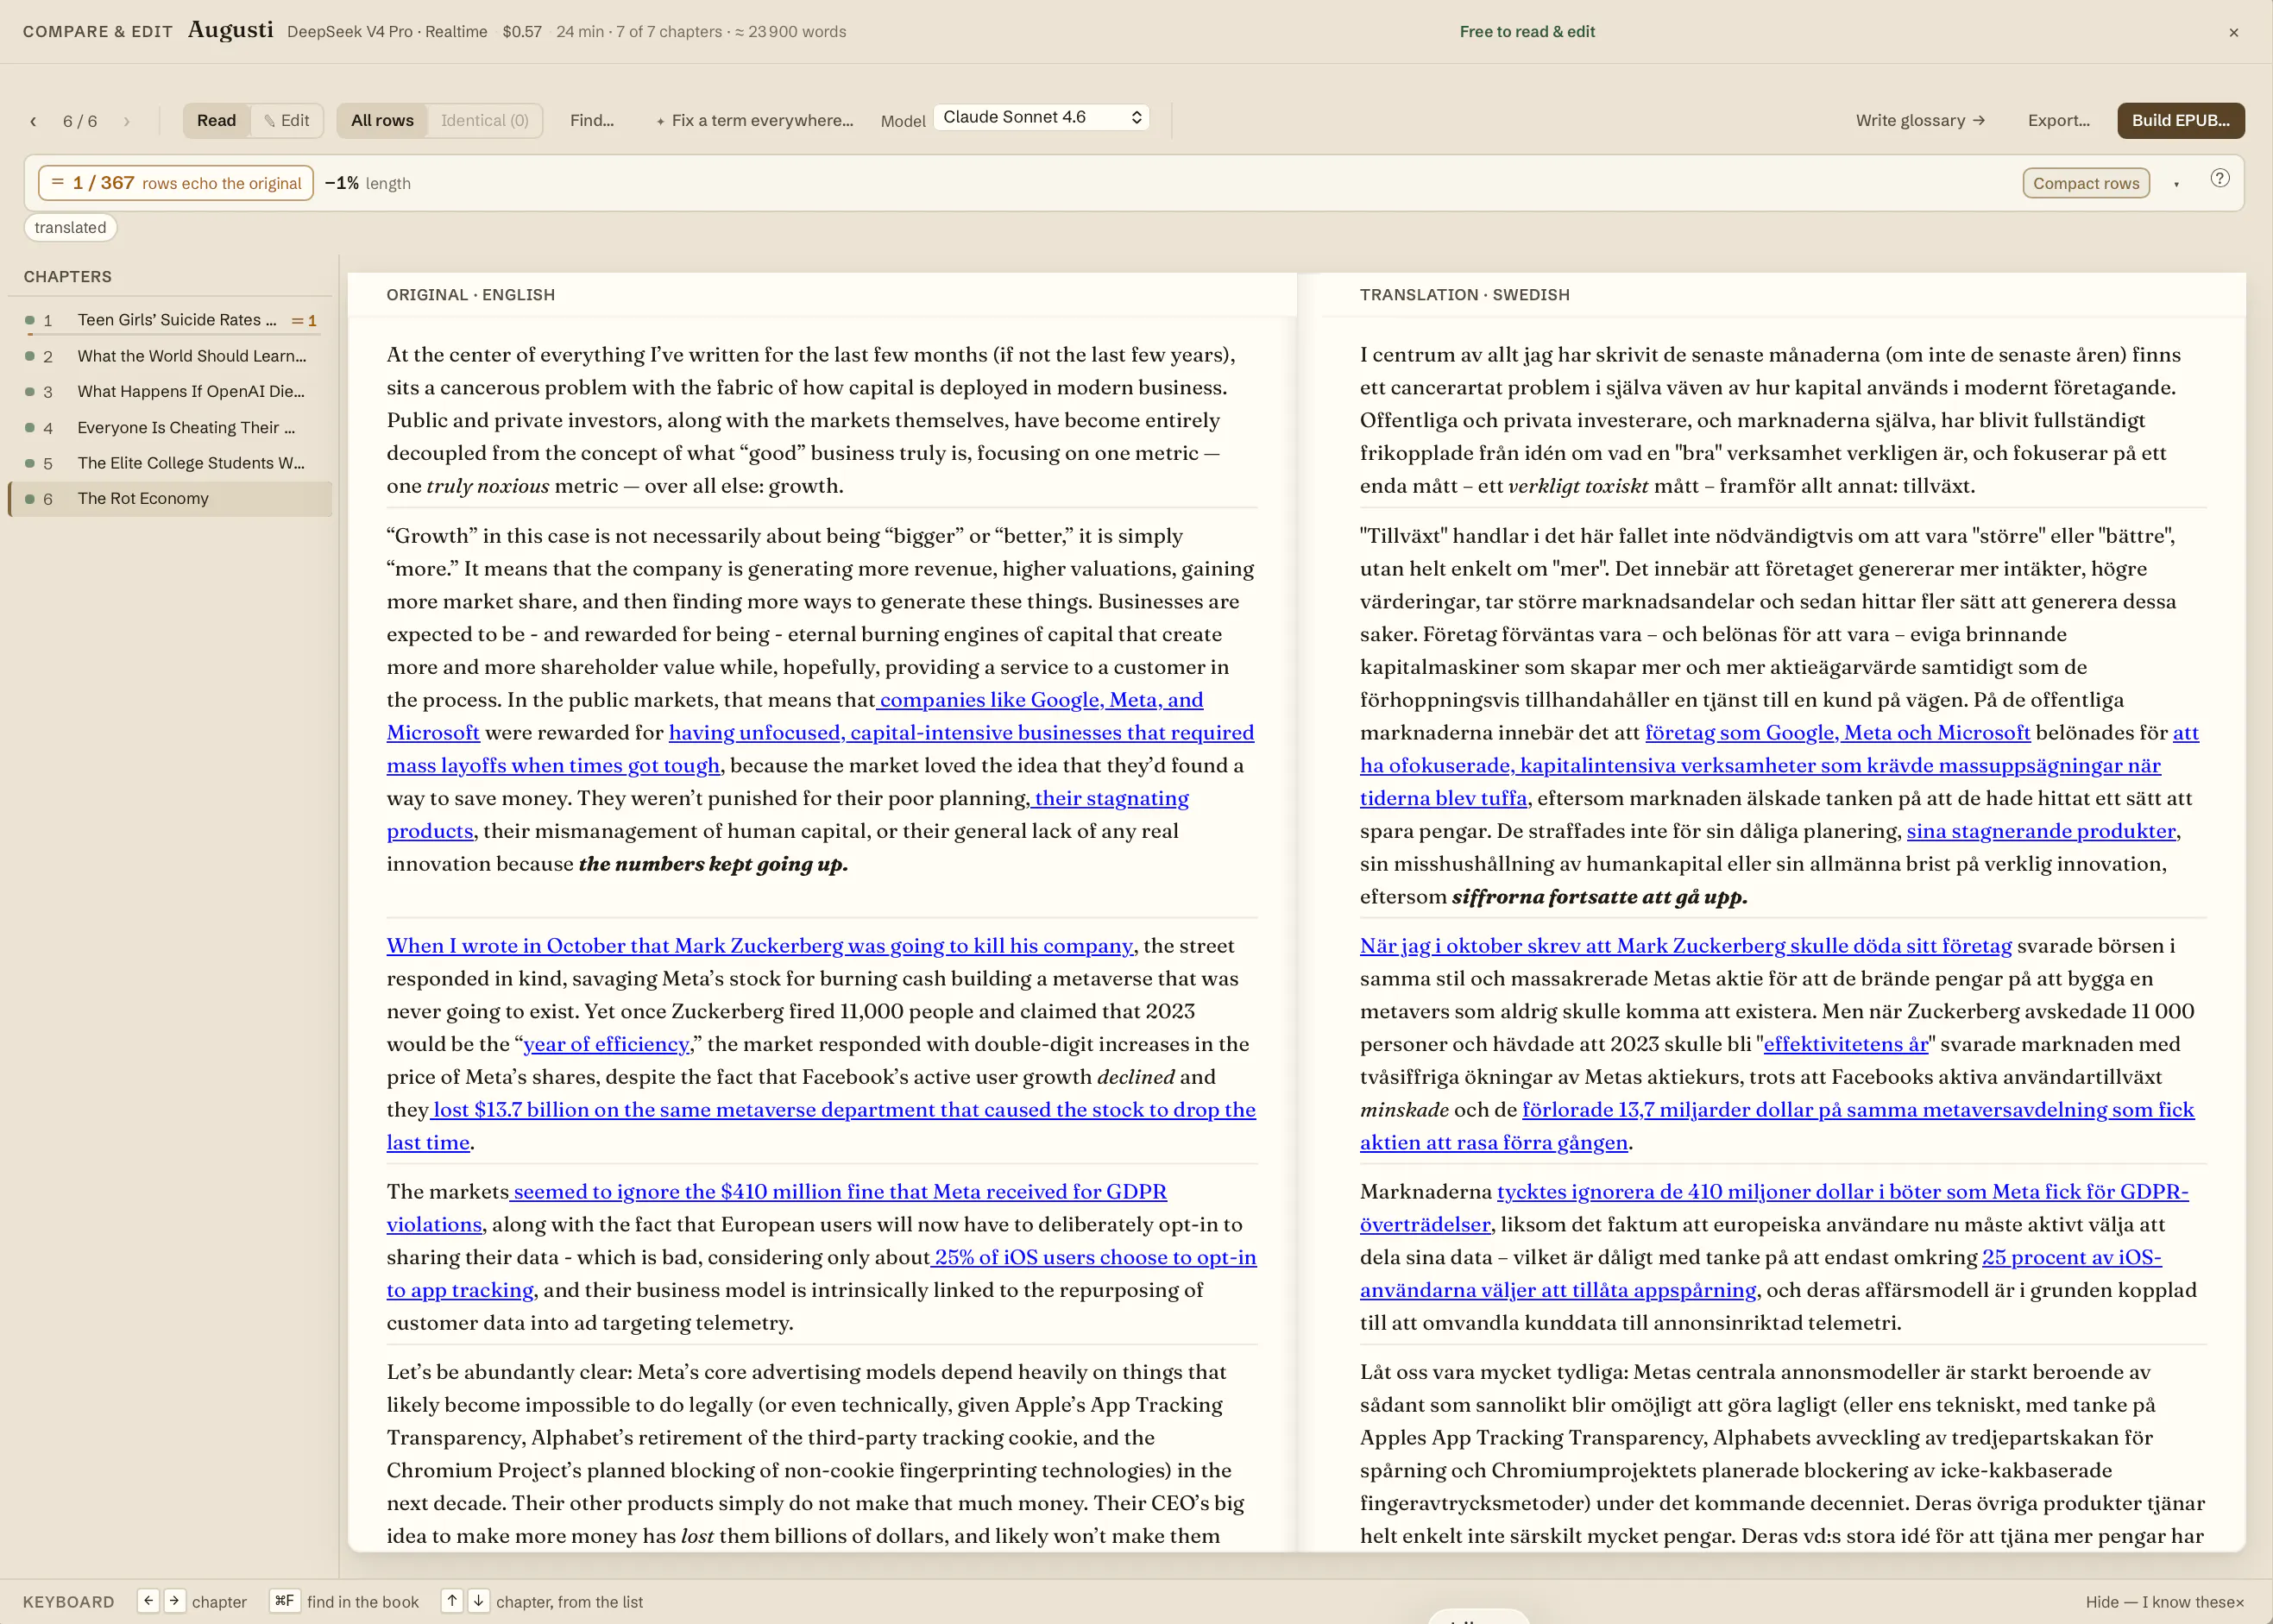Switch to Edit mode
The height and width of the screenshot is (1624, 2273).
pyautogui.click(x=287, y=121)
